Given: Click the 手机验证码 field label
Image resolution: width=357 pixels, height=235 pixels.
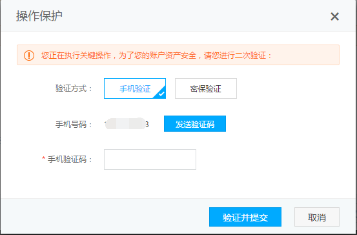Looking at the screenshot, I should pos(70,159).
